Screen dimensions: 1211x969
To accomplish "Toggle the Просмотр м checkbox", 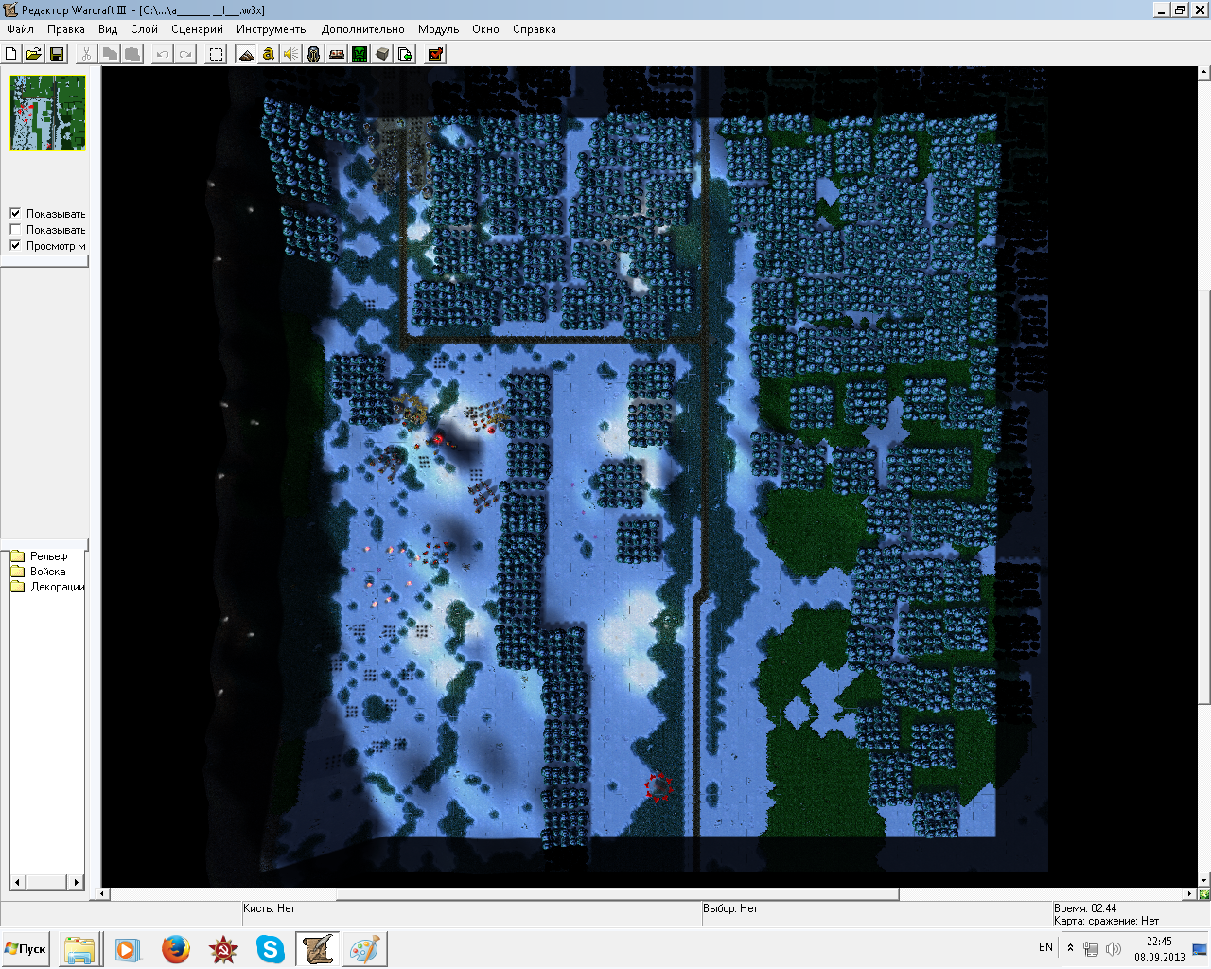I will (x=15, y=245).
